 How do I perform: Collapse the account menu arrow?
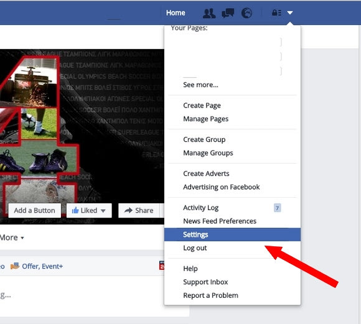[290, 13]
